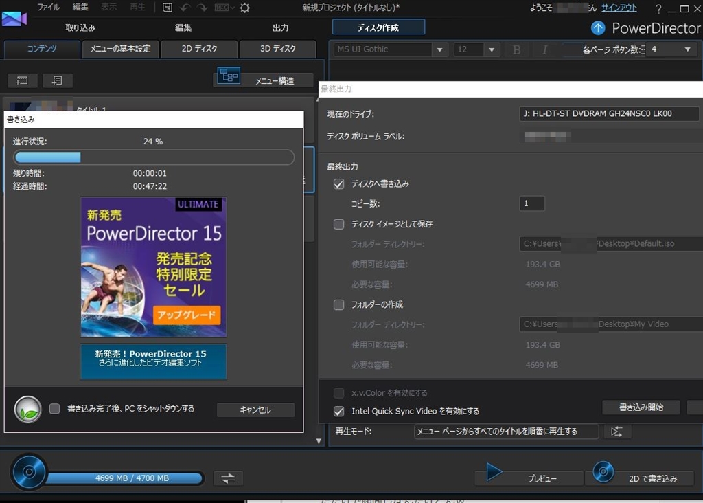Viewport: 703px width, 503px height.
Task: Click elapsed time value 00:47:22
Action: (150, 186)
